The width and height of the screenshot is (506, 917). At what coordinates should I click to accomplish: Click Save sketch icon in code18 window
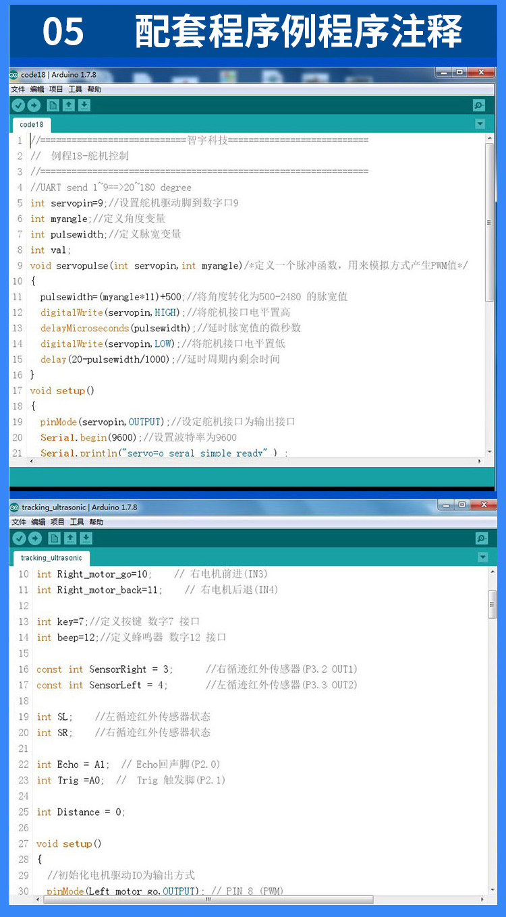84,105
